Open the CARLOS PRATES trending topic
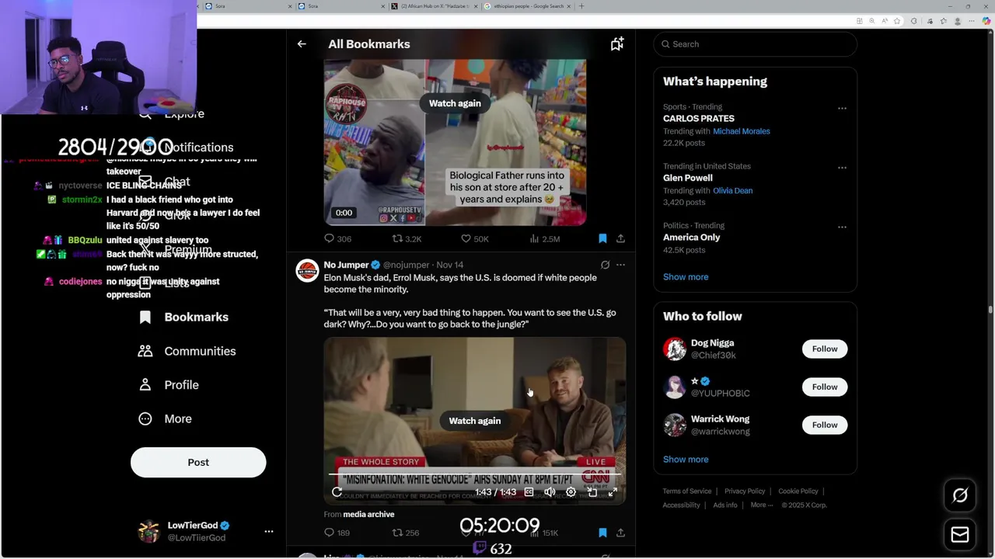995x559 pixels. pyautogui.click(x=699, y=119)
